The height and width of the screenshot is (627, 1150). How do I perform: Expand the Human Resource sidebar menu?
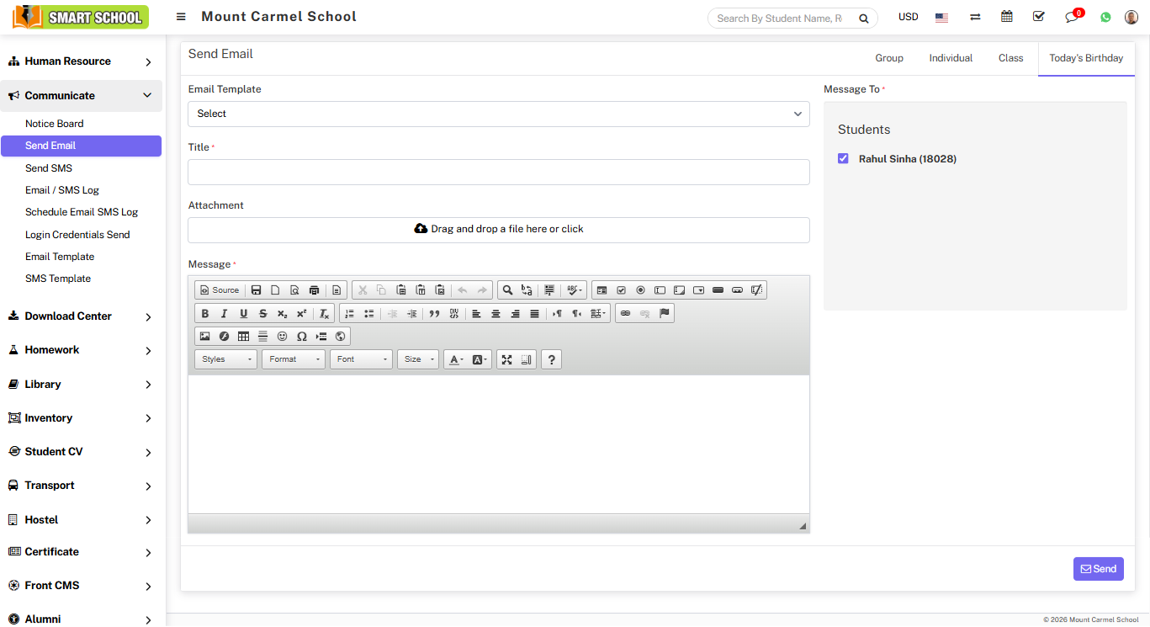pos(81,61)
